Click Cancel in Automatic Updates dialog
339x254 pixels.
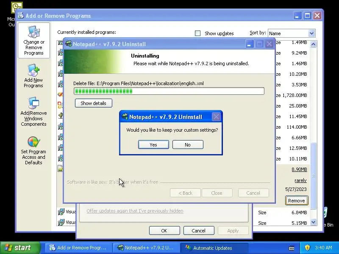198,230
